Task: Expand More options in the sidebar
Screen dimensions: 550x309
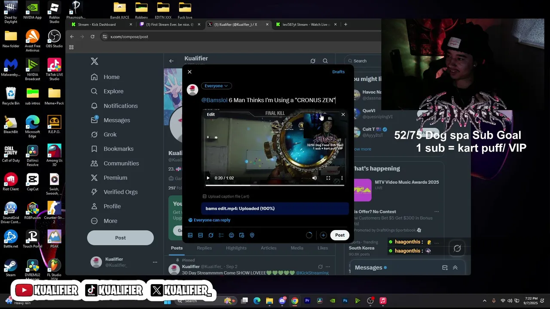Action: click(104, 221)
